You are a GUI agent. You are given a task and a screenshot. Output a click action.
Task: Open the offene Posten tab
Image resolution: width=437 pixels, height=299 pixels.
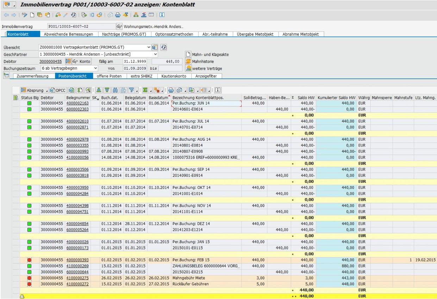[109, 76]
